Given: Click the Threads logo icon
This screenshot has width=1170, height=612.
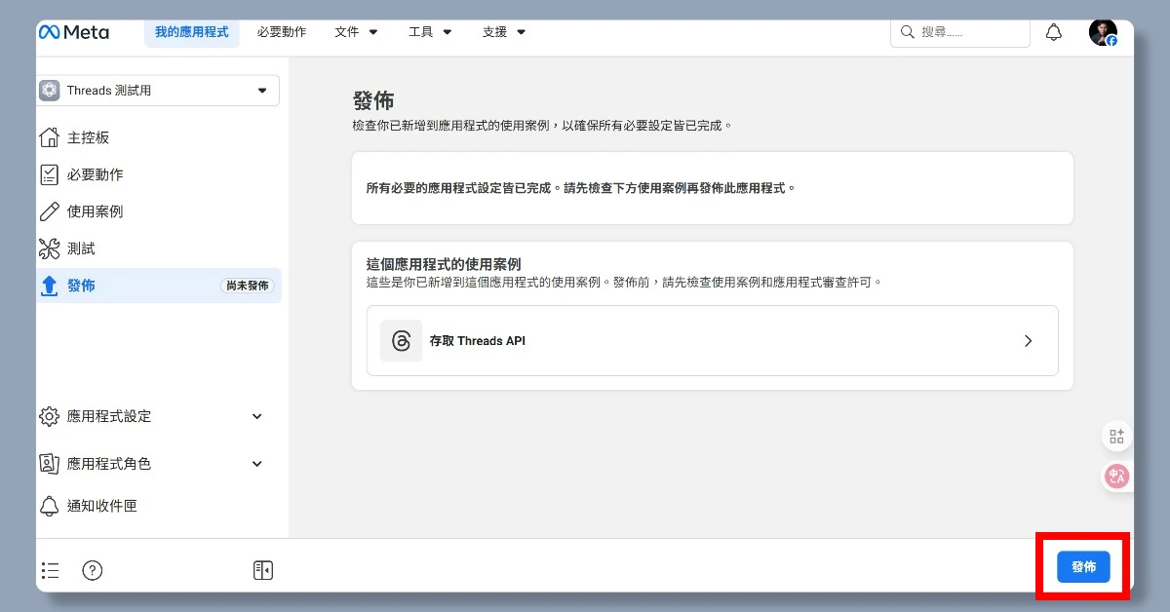Looking at the screenshot, I should pyautogui.click(x=402, y=341).
